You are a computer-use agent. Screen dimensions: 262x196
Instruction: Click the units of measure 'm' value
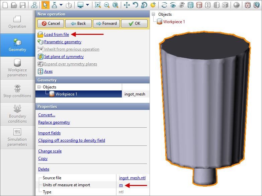pyautogui.click(x=121, y=185)
